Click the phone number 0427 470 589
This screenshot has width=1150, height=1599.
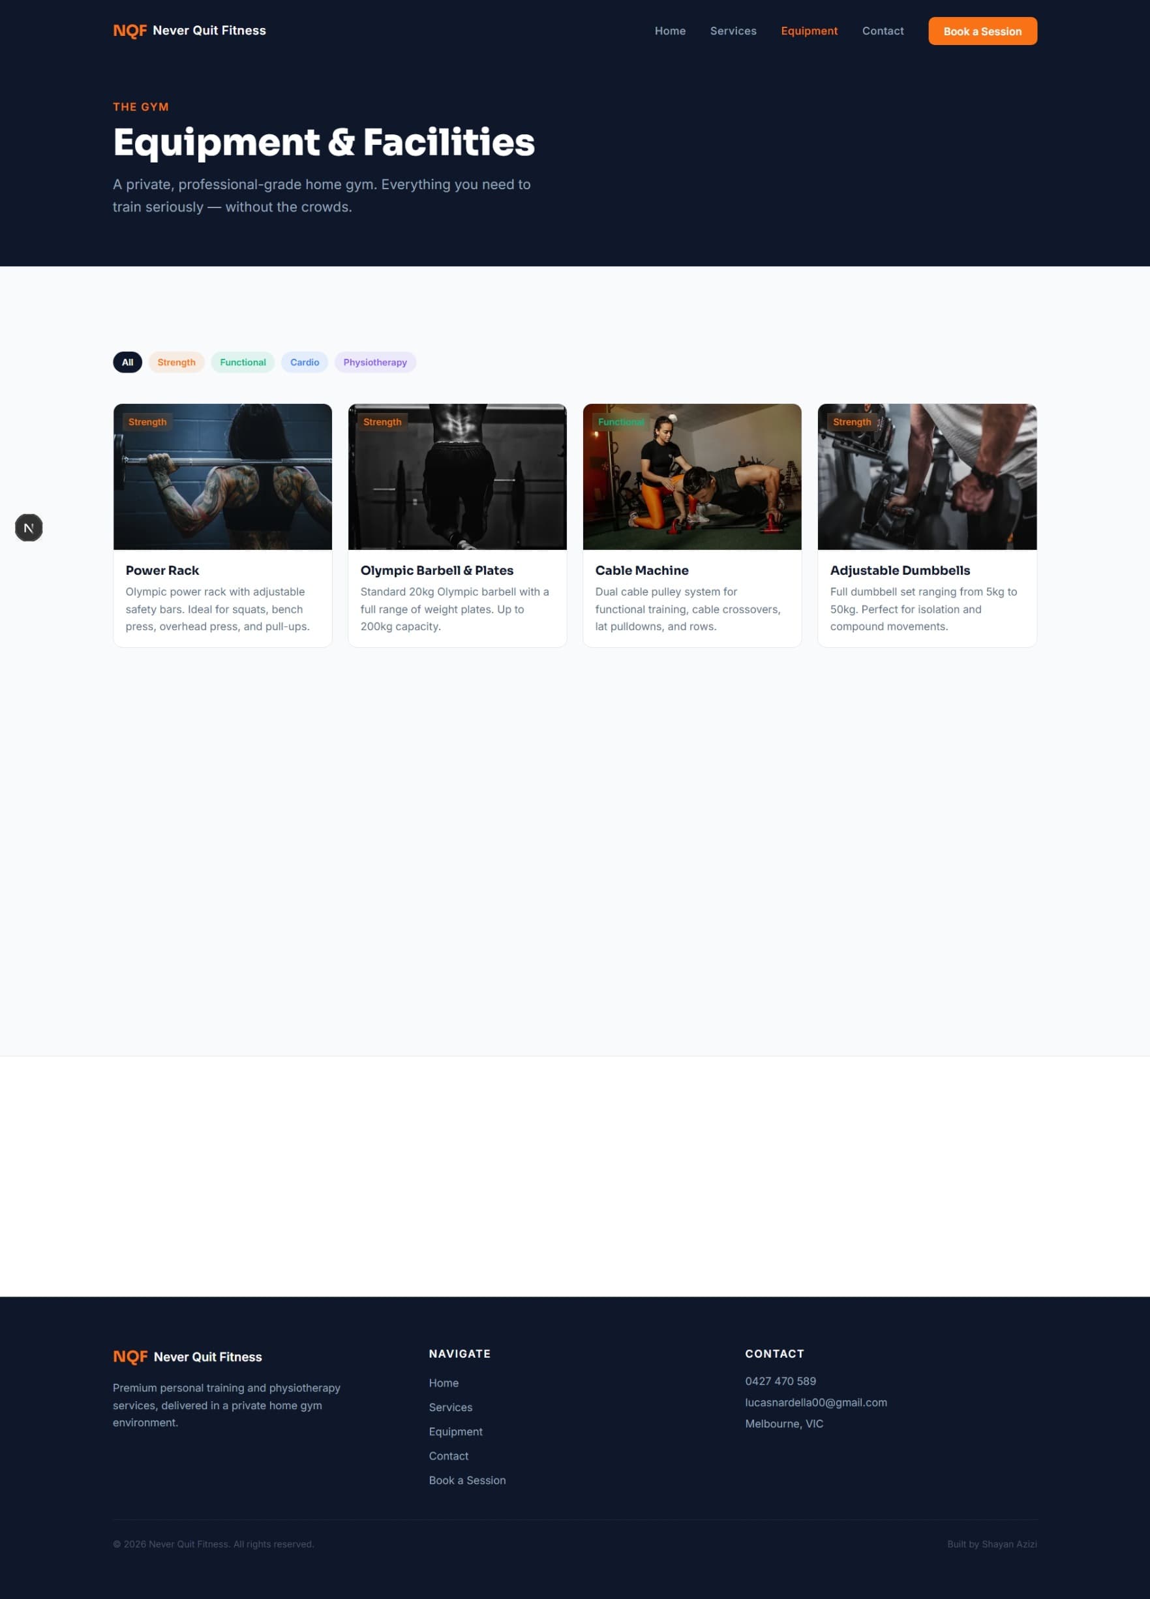click(x=781, y=1381)
